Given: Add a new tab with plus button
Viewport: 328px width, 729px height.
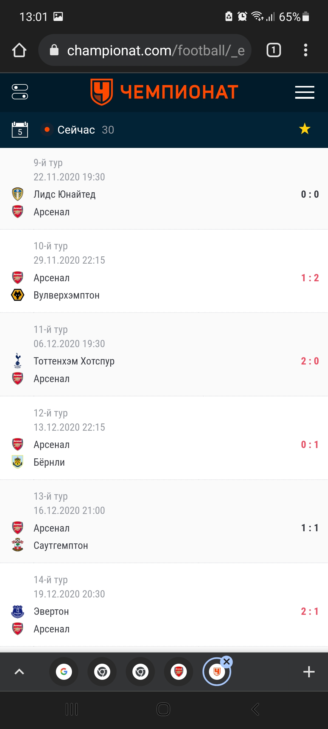Looking at the screenshot, I should pyautogui.click(x=309, y=672).
